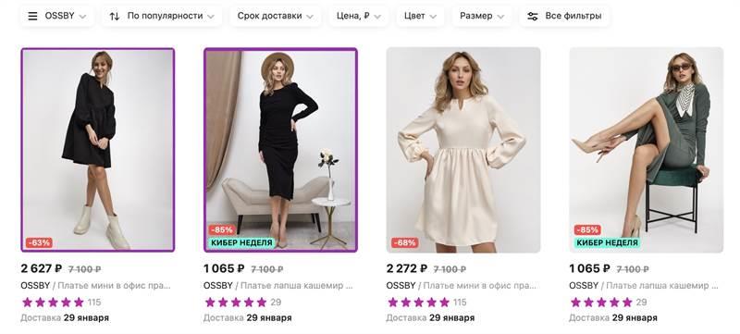
Task: Click КИБЕР НЕДЕЛЯ badge on black midi dress
Action: coord(241,242)
